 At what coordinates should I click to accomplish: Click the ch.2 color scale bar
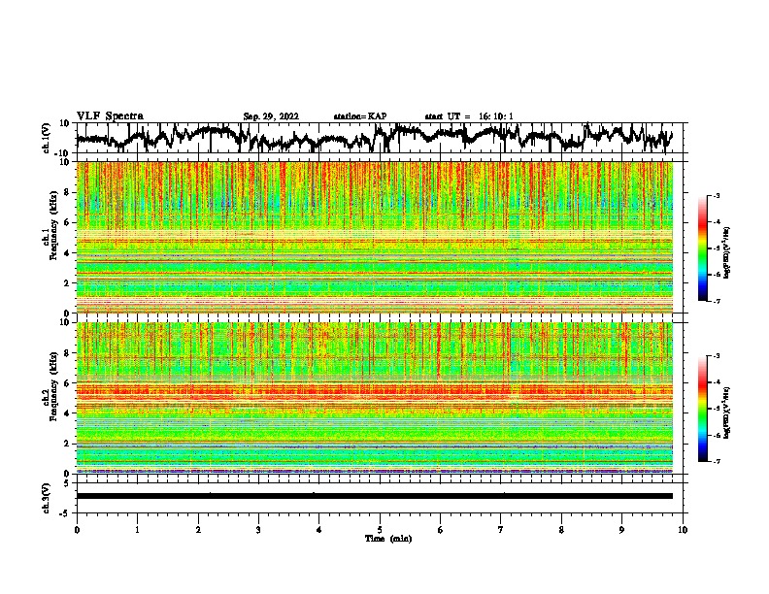(703, 409)
